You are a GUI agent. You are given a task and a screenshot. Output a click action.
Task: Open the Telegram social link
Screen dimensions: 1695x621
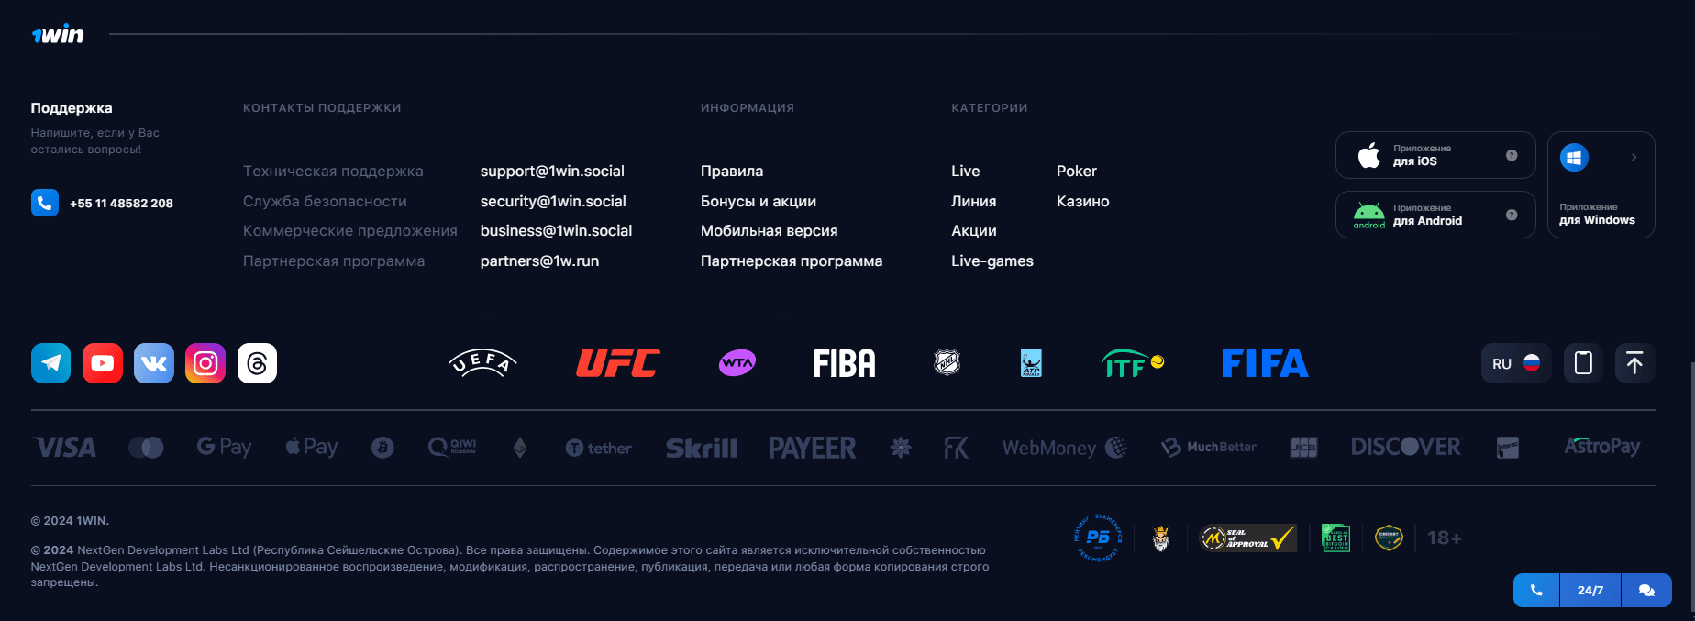tap(50, 363)
